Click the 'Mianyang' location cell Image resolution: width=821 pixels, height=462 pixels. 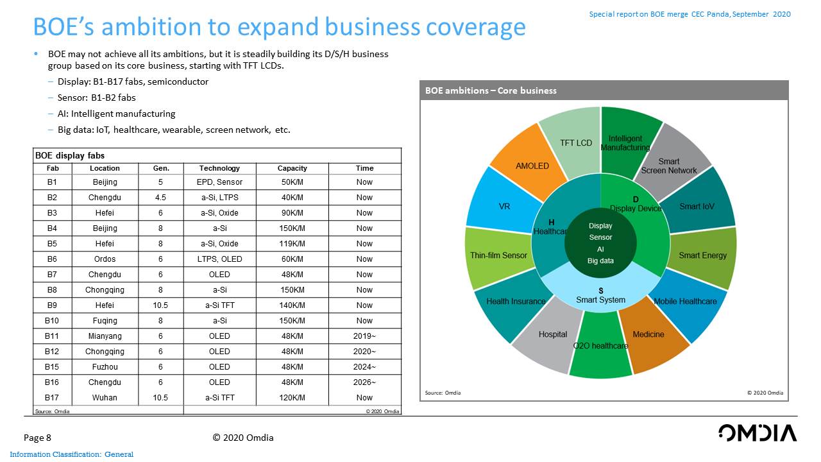pyautogui.click(x=105, y=336)
